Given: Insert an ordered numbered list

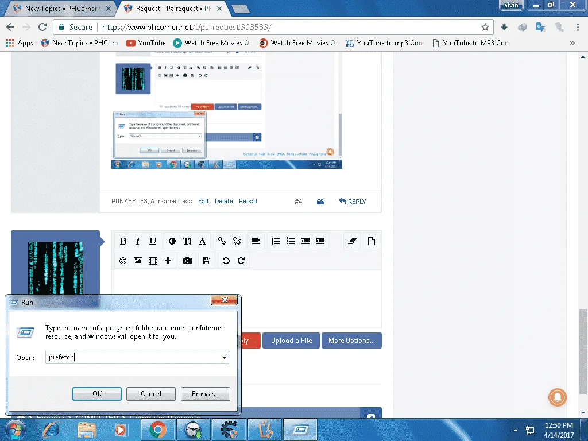Looking at the screenshot, I should (290, 241).
